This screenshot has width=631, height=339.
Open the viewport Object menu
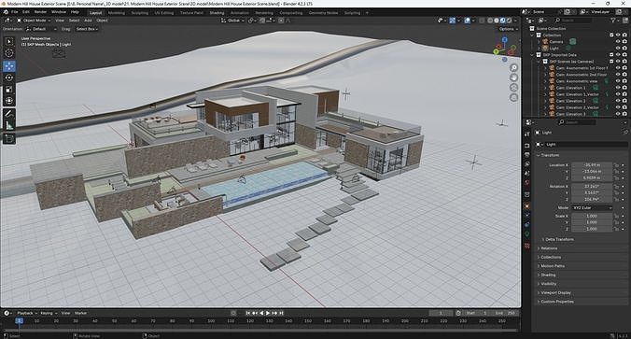coord(102,21)
